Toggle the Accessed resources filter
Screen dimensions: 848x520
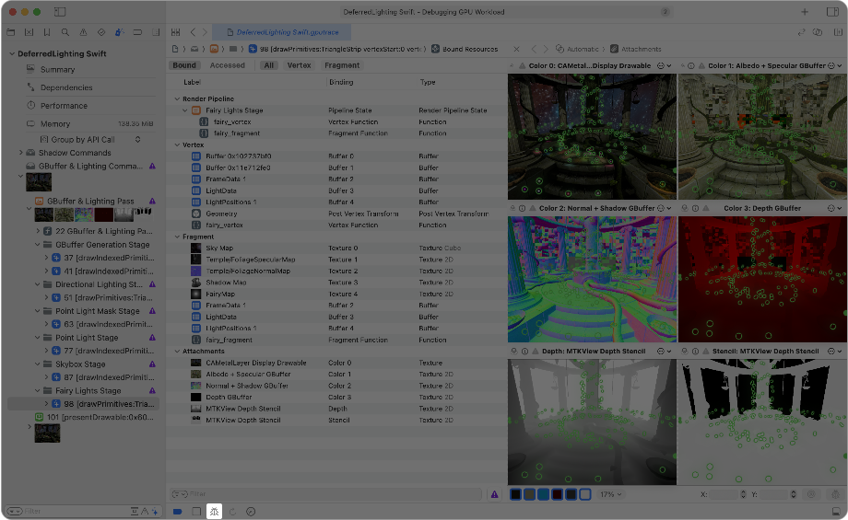click(227, 65)
